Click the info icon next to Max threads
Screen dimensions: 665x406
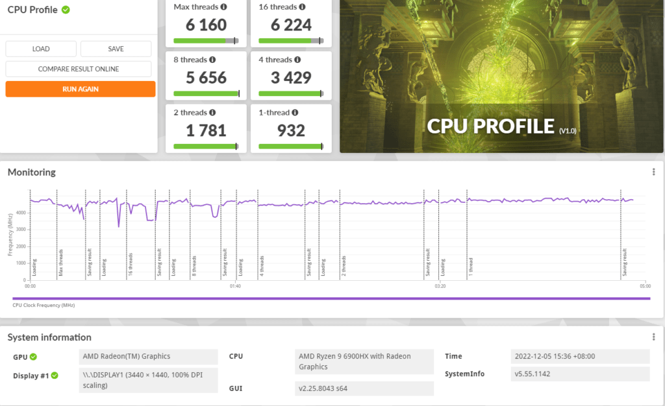click(x=223, y=6)
